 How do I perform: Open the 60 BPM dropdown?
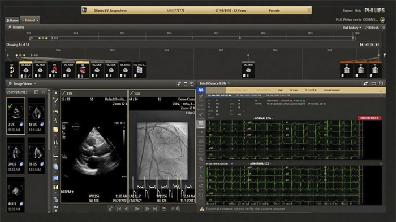[x=67, y=192]
